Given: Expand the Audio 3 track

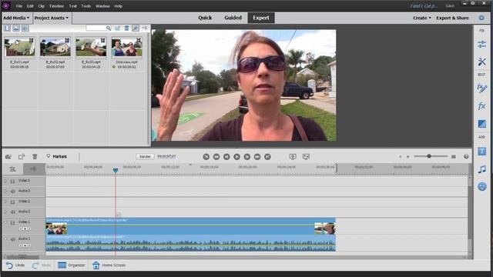Looking at the screenshot, I should (5, 191).
